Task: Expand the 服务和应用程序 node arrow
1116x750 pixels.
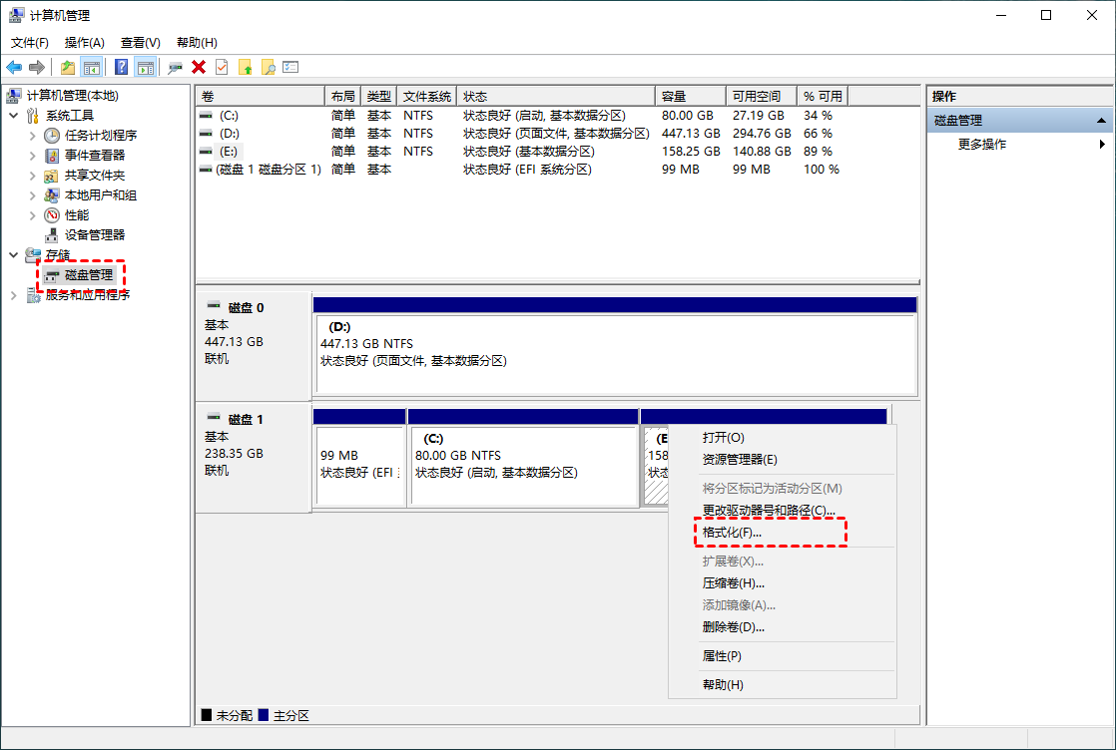Action: (14, 295)
